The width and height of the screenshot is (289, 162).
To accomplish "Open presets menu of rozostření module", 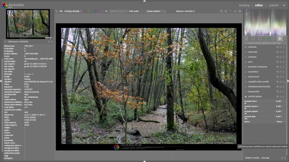I will point(284,72).
